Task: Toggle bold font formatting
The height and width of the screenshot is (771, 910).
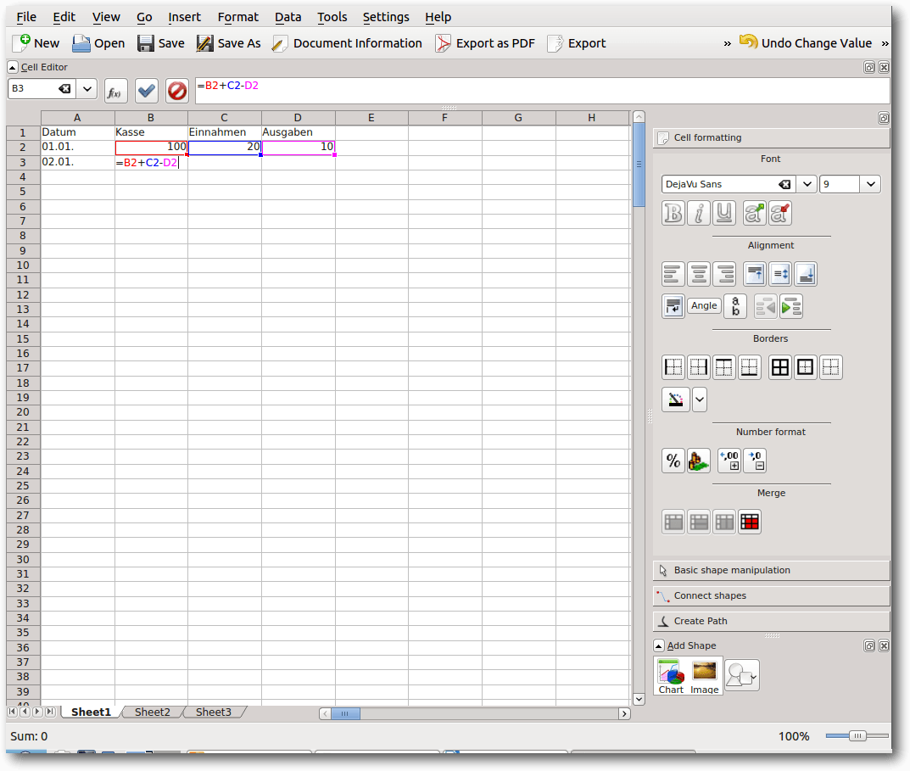Action: tap(673, 213)
